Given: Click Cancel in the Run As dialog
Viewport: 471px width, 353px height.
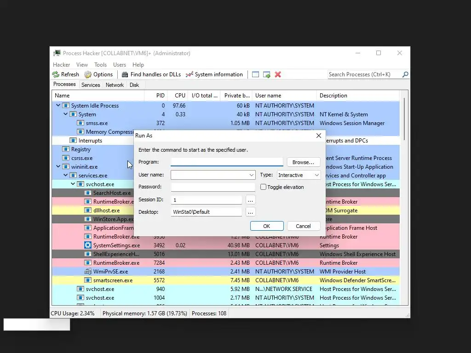Looking at the screenshot, I should click(x=304, y=226).
